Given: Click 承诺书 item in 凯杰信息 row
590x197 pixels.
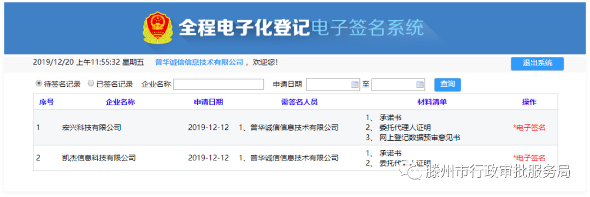Looking at the screenshot, I should 391,153.
